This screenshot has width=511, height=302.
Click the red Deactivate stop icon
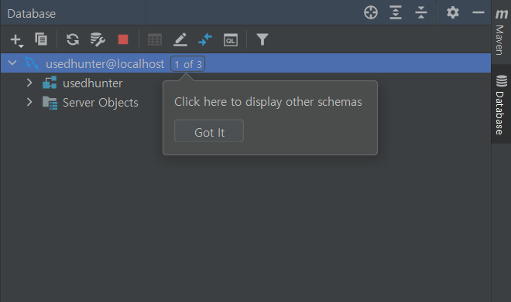tap(123, 39)
